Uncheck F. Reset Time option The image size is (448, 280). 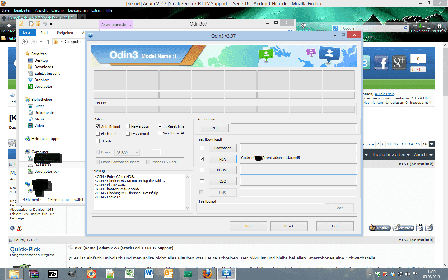[160, 126]
